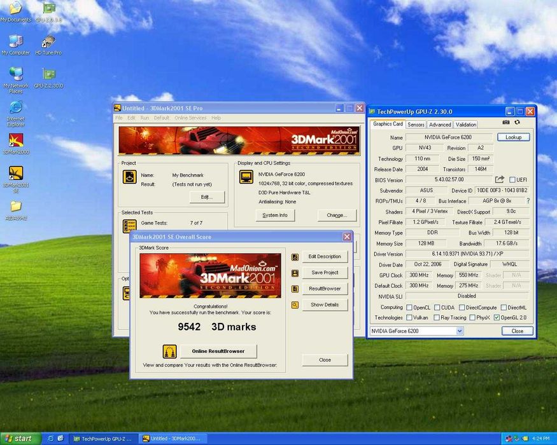Click the BIOS share/export arrow icon in GPU-Z

coord(500,179)
